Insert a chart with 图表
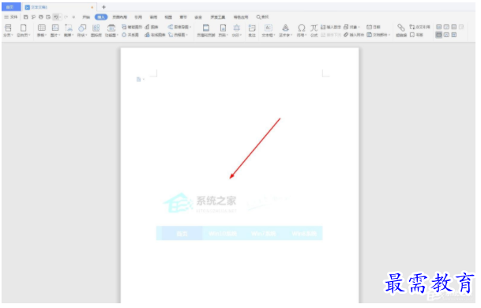This screenshot has height=308, width=481. pos(152,27)
